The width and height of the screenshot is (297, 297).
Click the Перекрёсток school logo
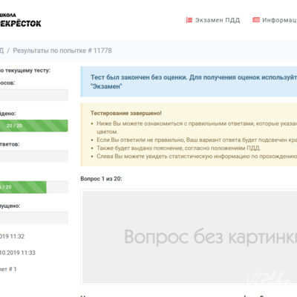[20, 20]
